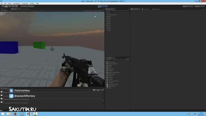Switch to the Navigation tab
The image size is (206, 116).
pos(157,9)
